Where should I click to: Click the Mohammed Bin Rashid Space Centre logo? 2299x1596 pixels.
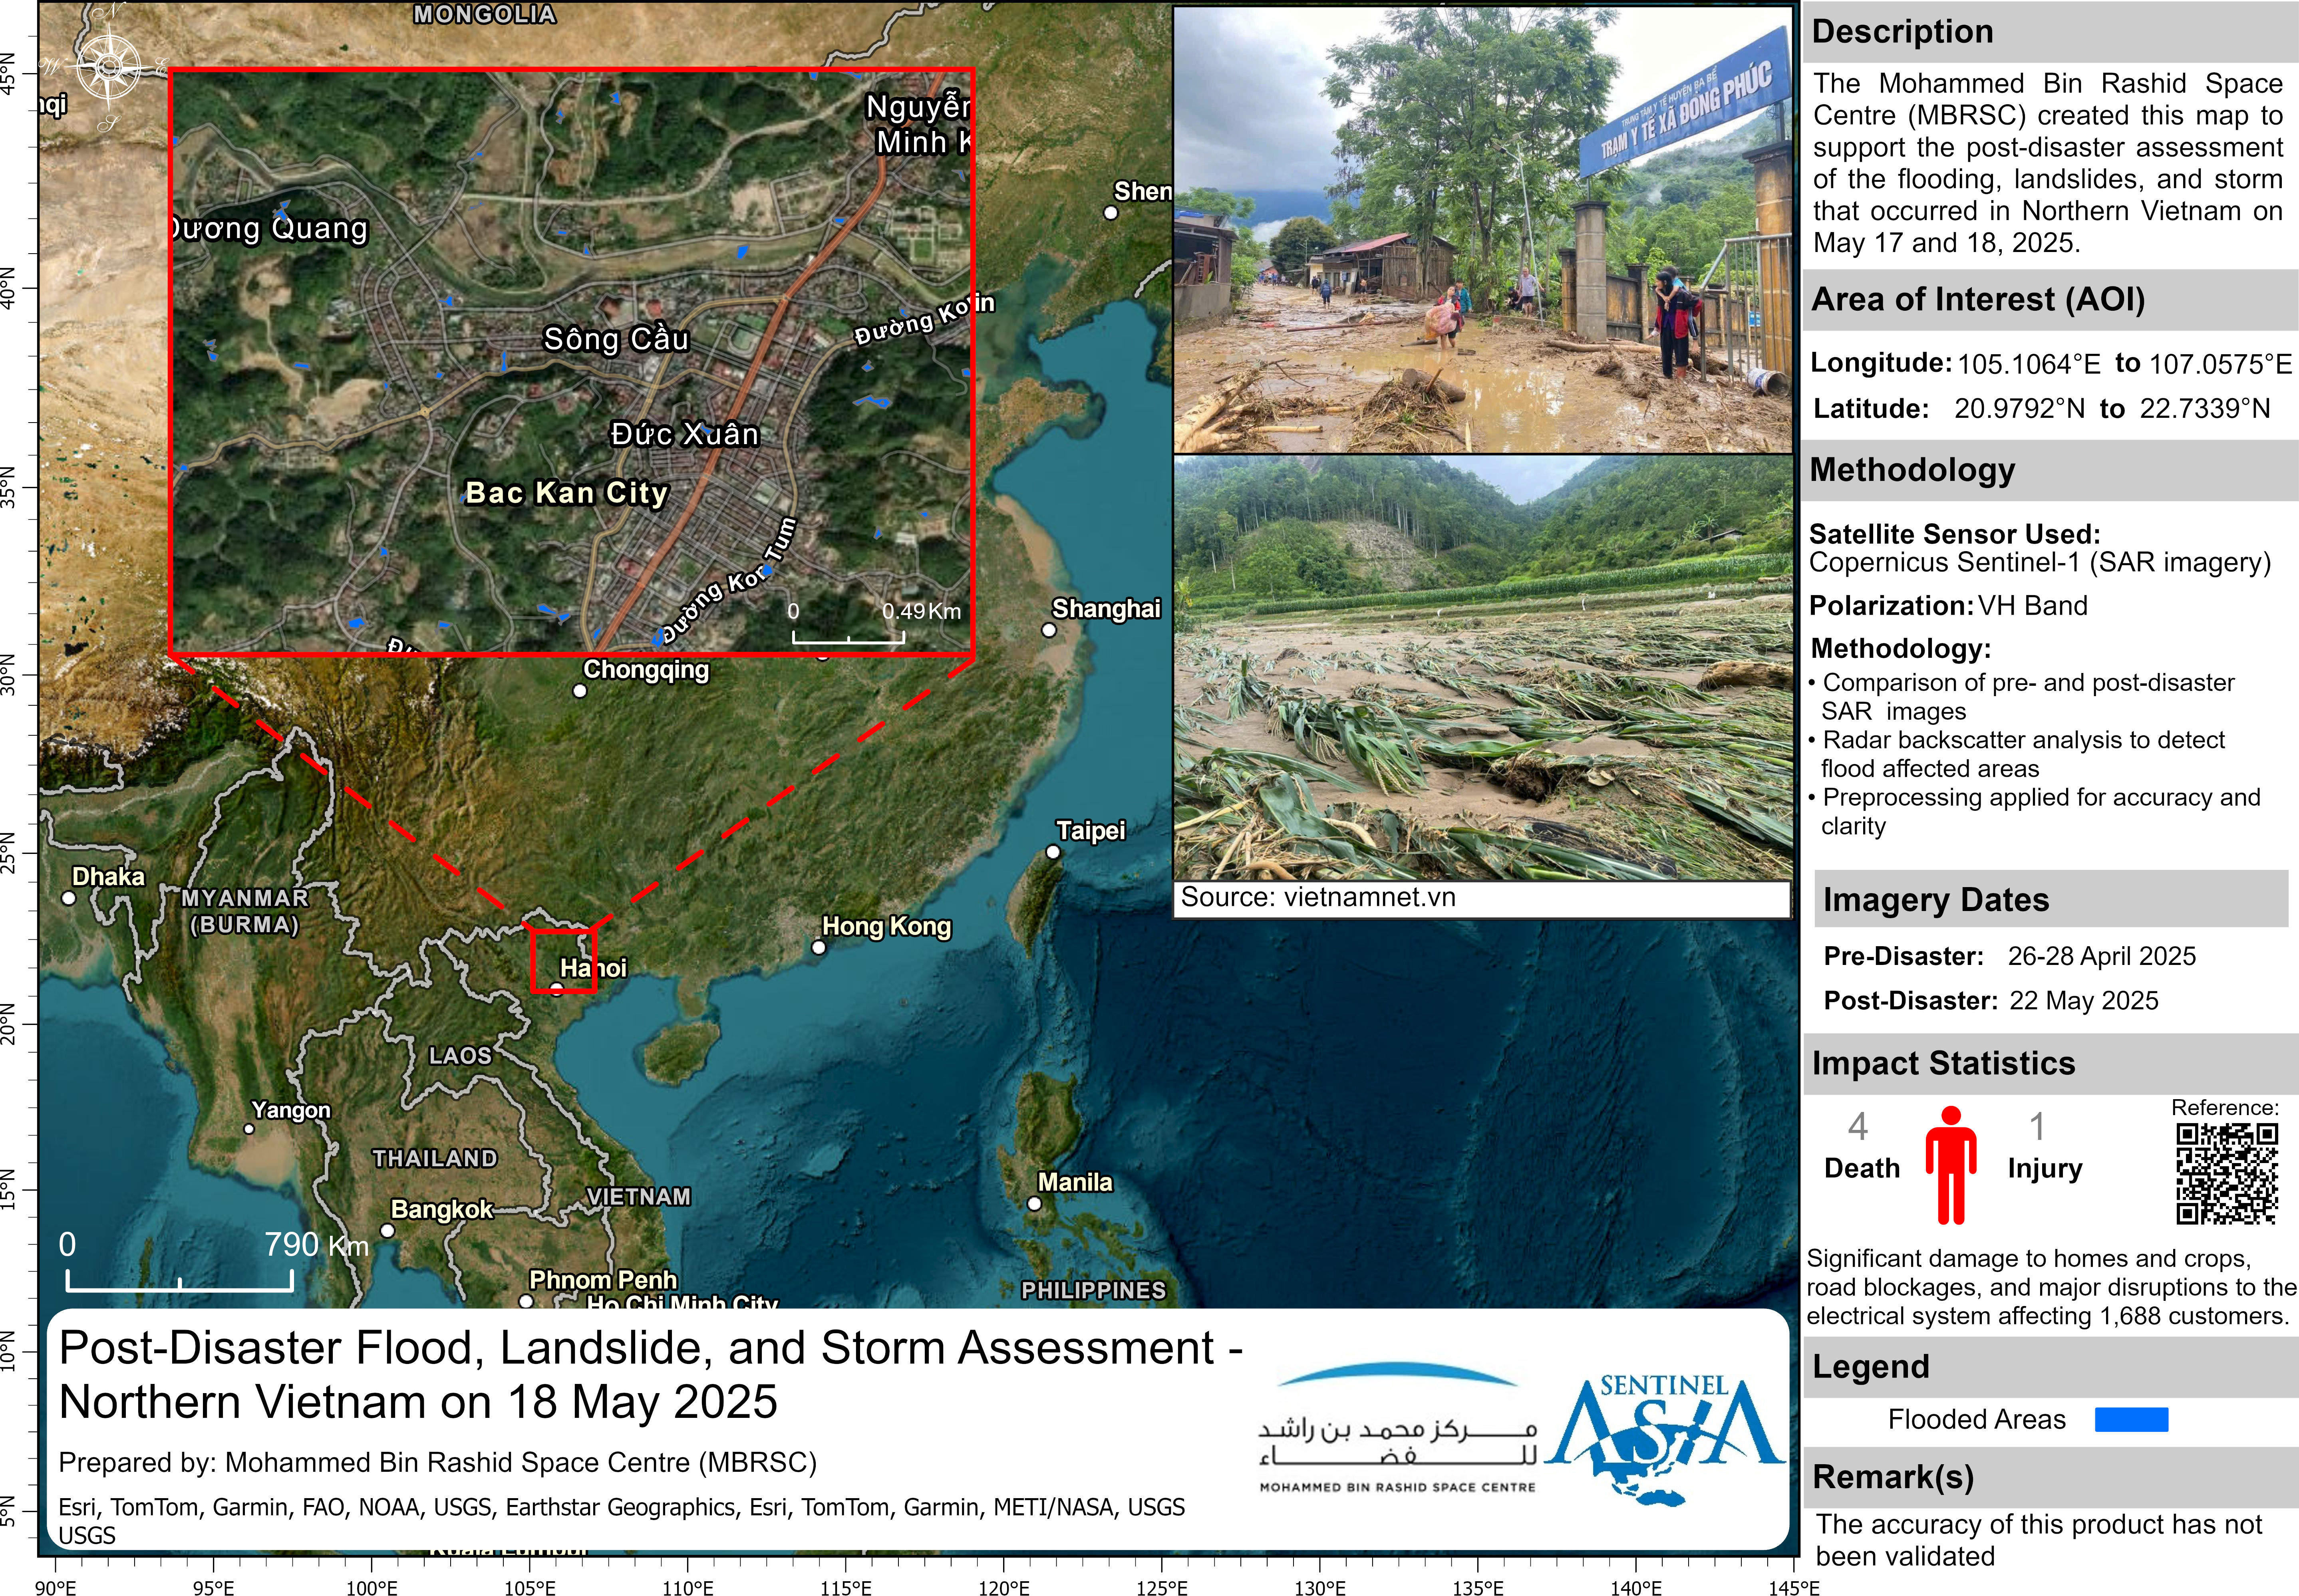[x=1397, y=1428]
